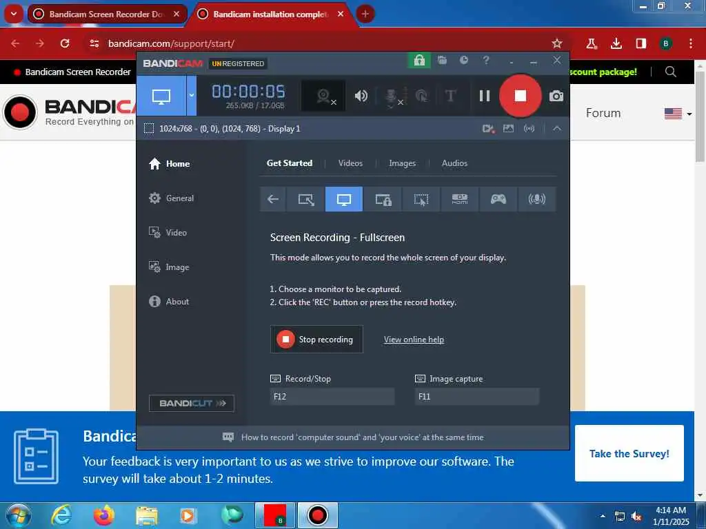Open a new Chrome tab
This screenshot has width=706, height=529.
tap(365, 14)
